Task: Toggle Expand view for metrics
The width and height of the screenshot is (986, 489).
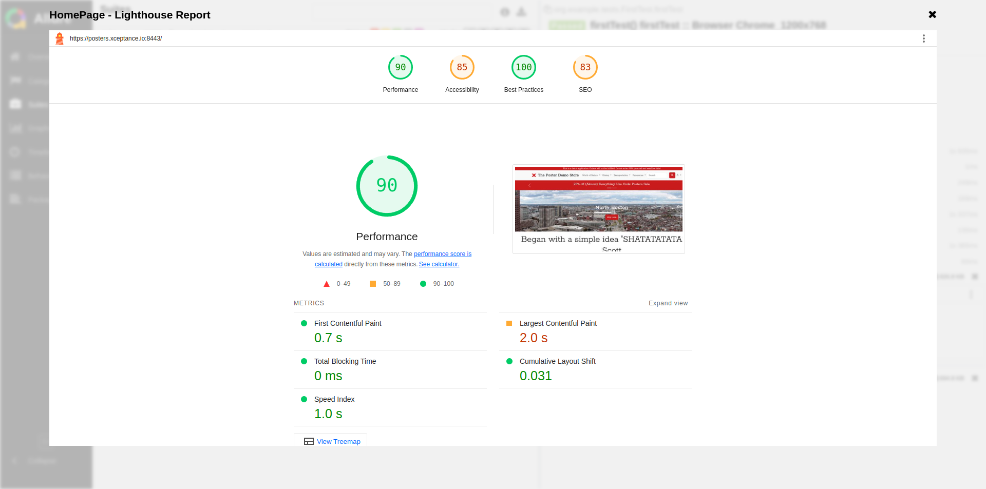Action: [x=668, y=303]
